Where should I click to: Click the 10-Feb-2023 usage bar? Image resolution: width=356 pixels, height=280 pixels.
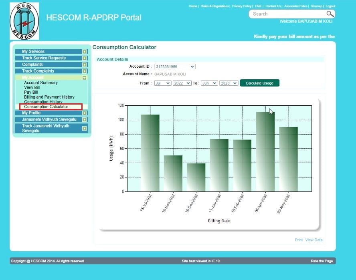[x=242, y=165]
